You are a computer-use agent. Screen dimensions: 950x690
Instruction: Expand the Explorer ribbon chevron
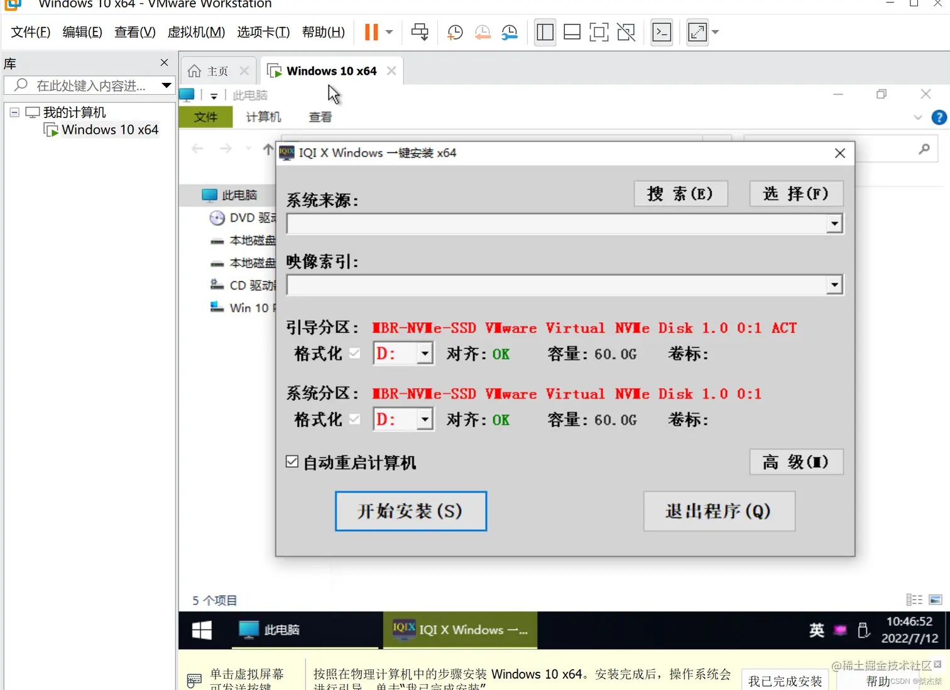point(918,117)
